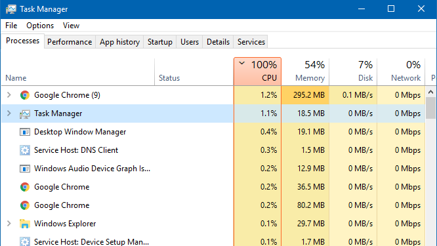437x246 pixels.
Task: Click the Chrome icon beside 36.5 MB row
Action: click(25, 187)
